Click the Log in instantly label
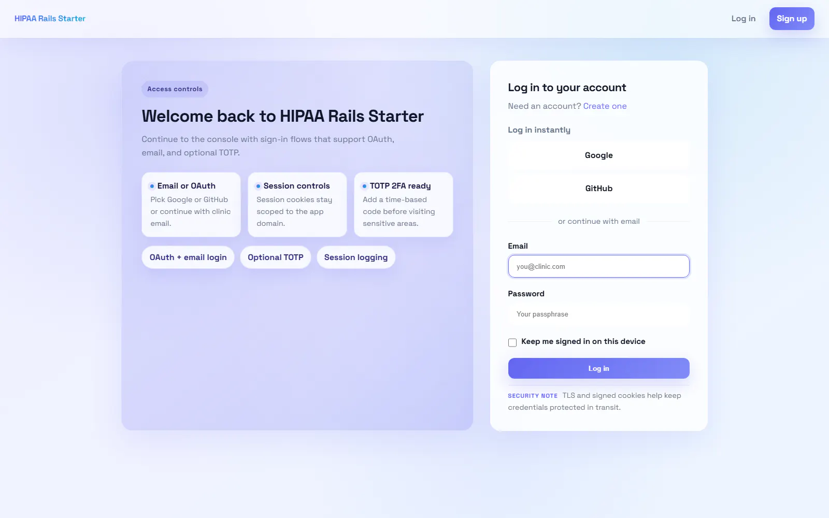The width and height of the screenshot is (829, 518). coord(539,130)
